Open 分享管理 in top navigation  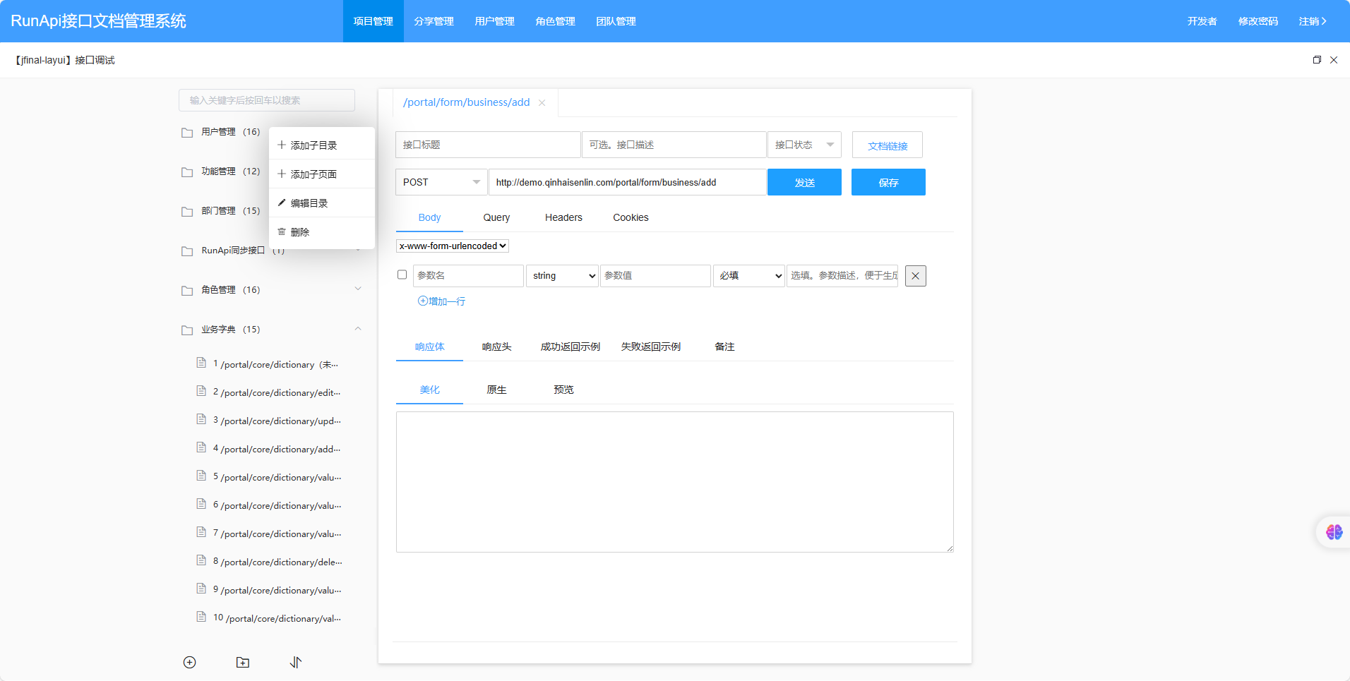point(434,21)
